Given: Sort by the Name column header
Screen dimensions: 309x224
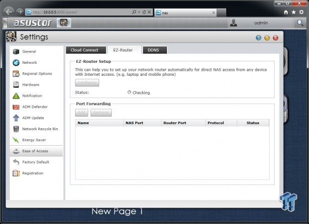Looking at the screenshot, I should point(99,123).
